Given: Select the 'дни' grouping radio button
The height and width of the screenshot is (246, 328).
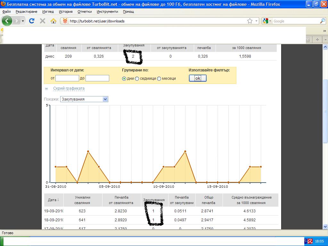Looking at the screenshot, I should click(x=124, y=79).
